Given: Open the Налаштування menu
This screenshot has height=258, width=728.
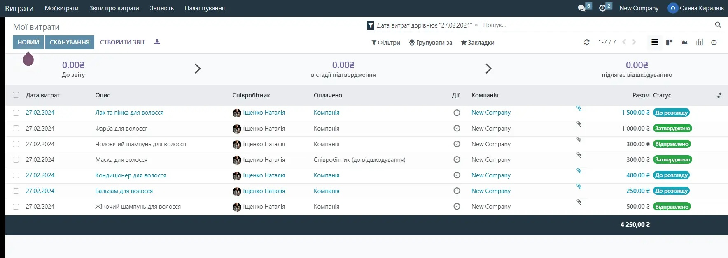Looking at the screenshot, I should click(x=205, y=8).
